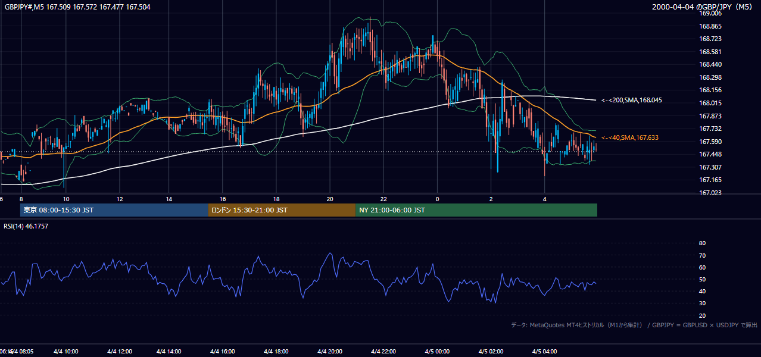This screenshot has width=761, height=357.
Task: Click hour marker 20 under price chart
Action: point(330,199)
